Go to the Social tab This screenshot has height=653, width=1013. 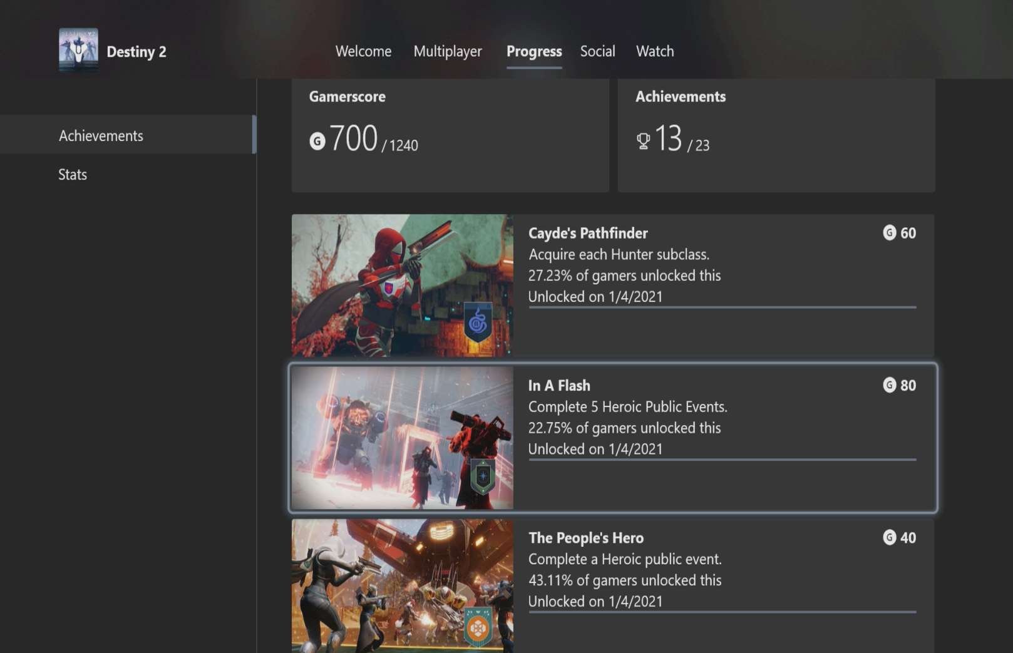(597, 51)
